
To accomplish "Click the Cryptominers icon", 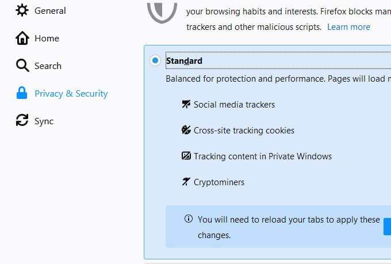I will point(186,182).
